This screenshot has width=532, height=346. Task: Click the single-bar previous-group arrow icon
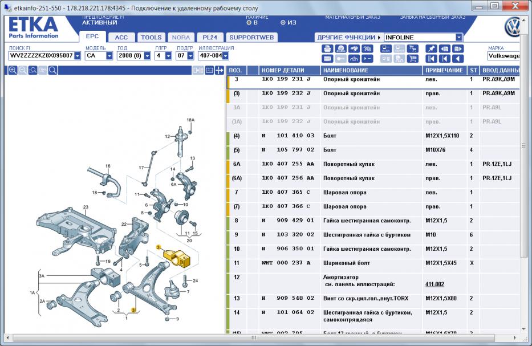coord(444,59)
